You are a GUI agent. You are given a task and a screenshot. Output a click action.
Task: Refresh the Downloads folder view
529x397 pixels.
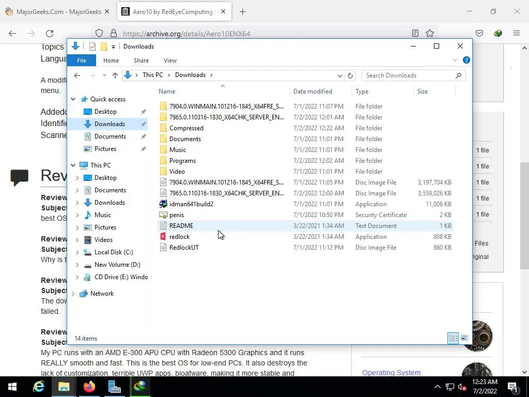[350, 75]
